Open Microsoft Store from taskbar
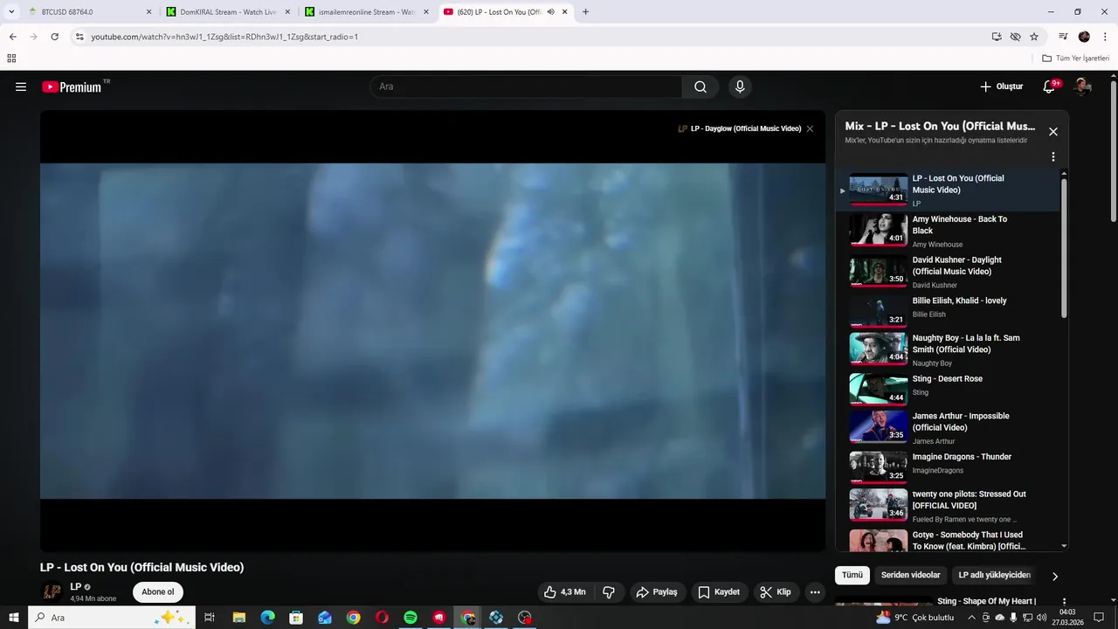The width and height of the screenshot is (1118, 629). (296, 618)
